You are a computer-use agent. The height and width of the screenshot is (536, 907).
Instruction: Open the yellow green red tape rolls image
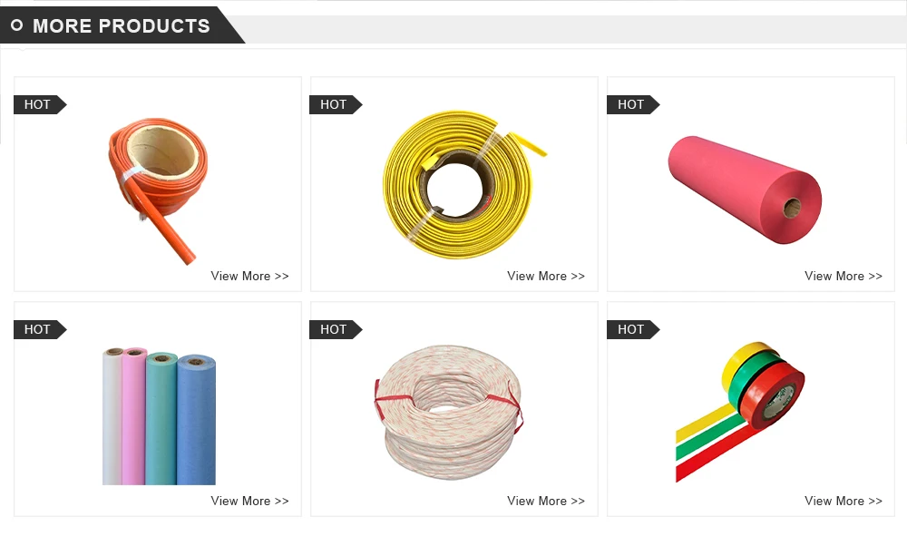click(740, 412)
